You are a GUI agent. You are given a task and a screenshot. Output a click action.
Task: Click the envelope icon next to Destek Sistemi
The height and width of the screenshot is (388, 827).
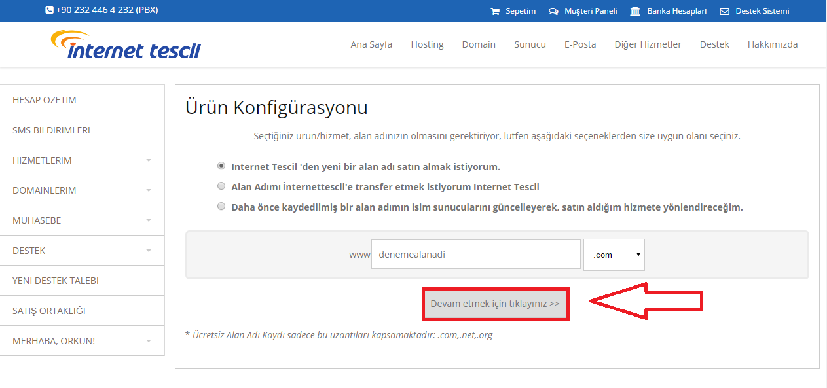724,11
